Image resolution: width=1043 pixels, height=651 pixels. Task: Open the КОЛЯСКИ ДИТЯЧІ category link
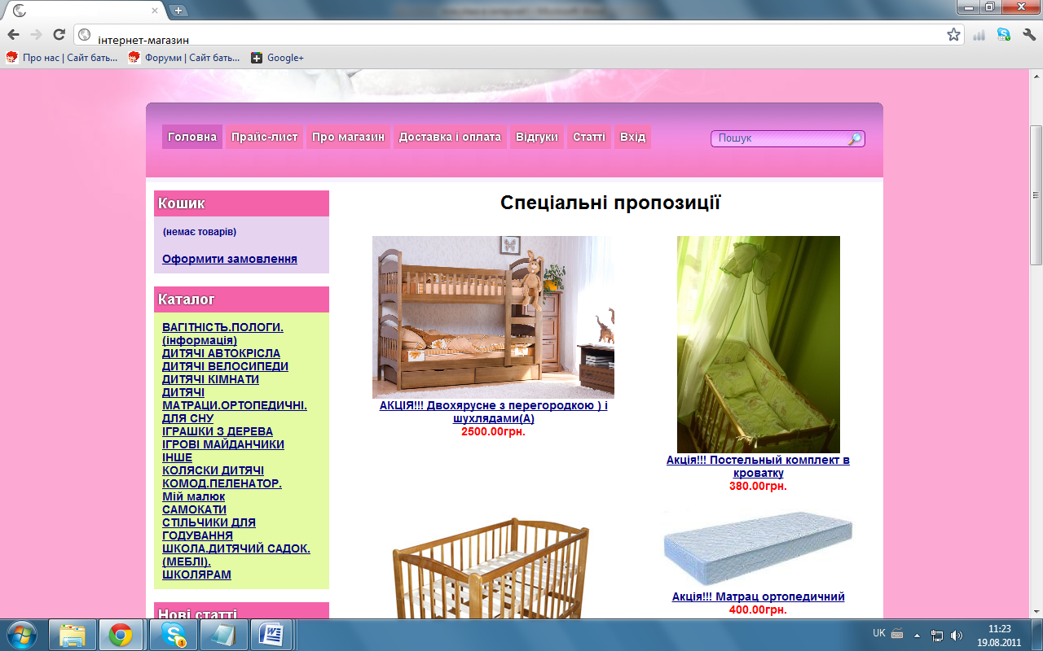click(x=213, y=470)
